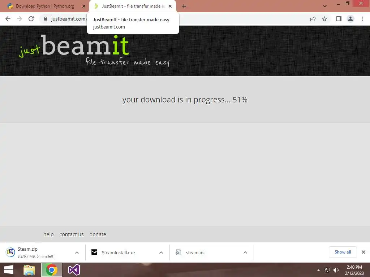The width and height of the screenshot is (370, 277).
Task: Open the Chrome side panel
Action: [339, 19]
